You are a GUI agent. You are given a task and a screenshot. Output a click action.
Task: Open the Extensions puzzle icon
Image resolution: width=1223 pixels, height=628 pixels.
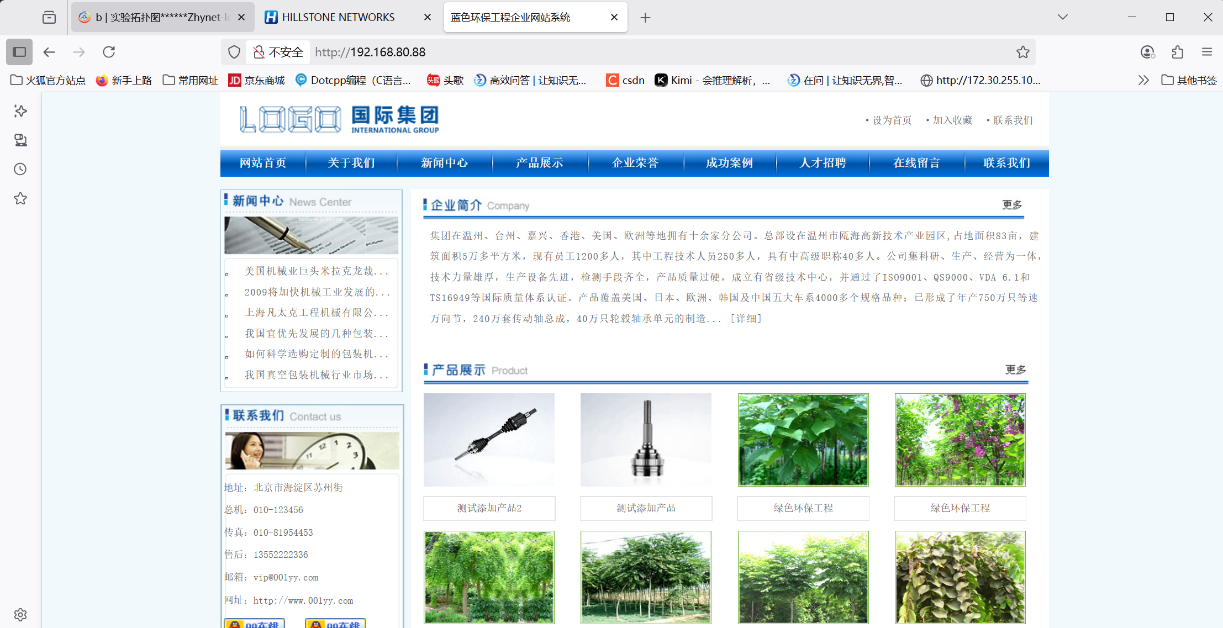[1177, 52]
